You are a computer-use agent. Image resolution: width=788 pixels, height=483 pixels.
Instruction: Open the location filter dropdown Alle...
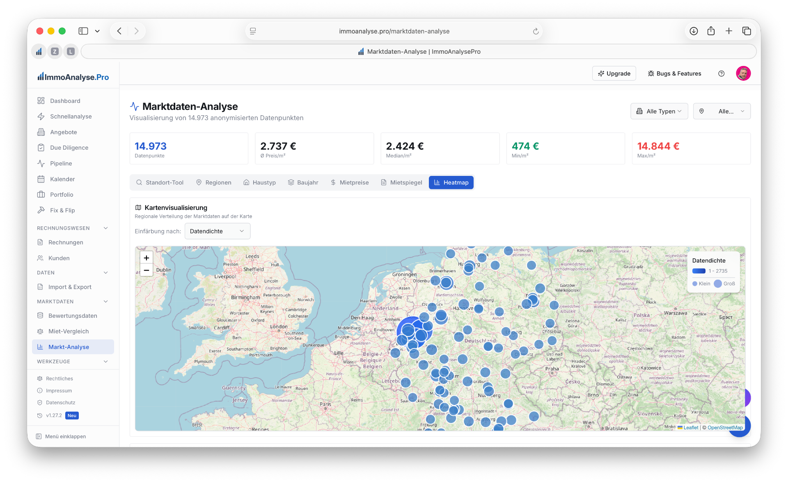[722, 111]
